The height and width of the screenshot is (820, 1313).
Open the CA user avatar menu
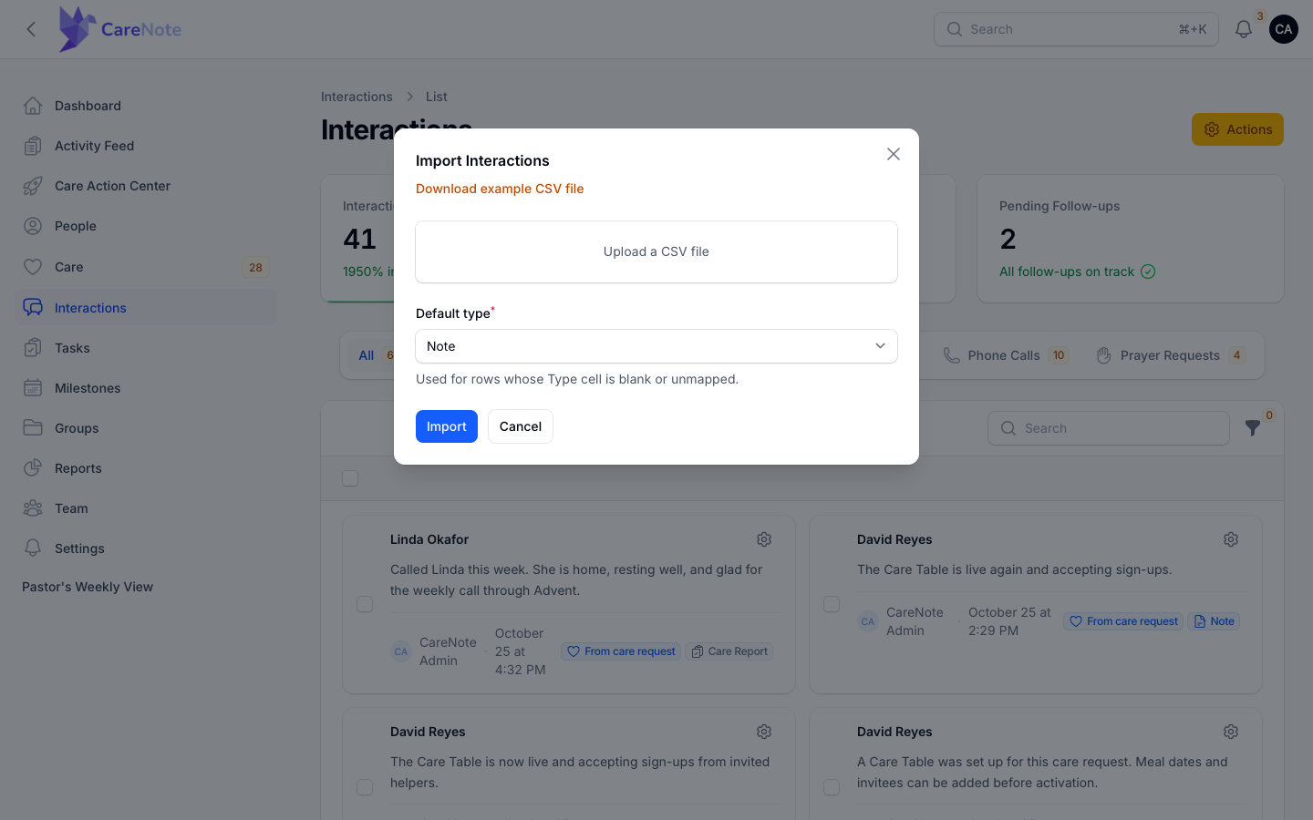point(1284,29)
